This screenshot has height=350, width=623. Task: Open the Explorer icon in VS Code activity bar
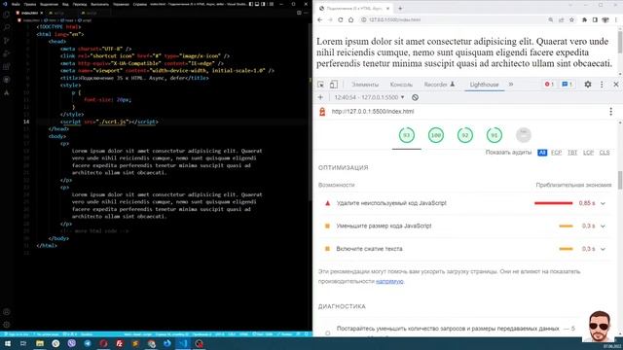click(7, 16)
